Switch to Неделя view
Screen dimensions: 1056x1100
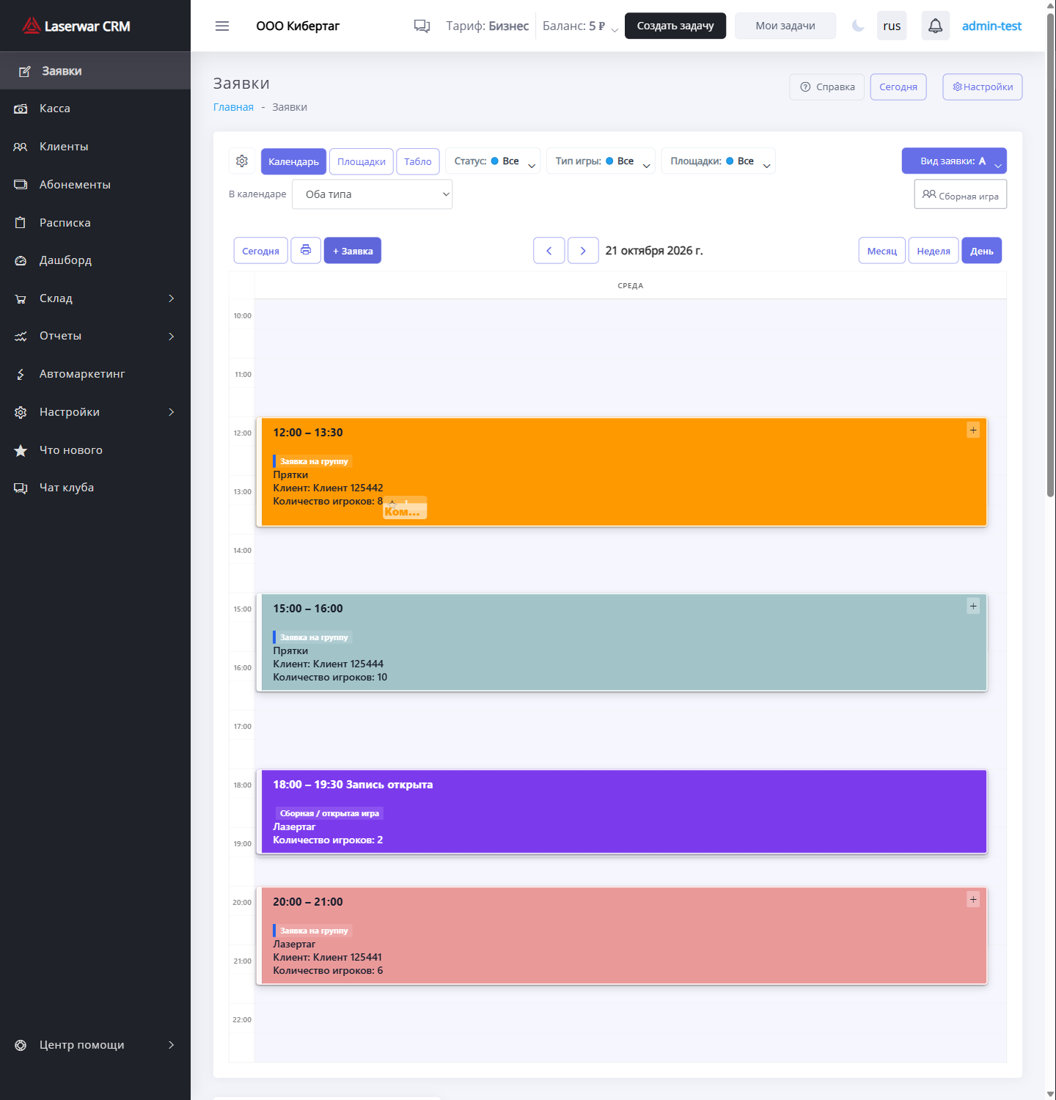coord(934,250)
